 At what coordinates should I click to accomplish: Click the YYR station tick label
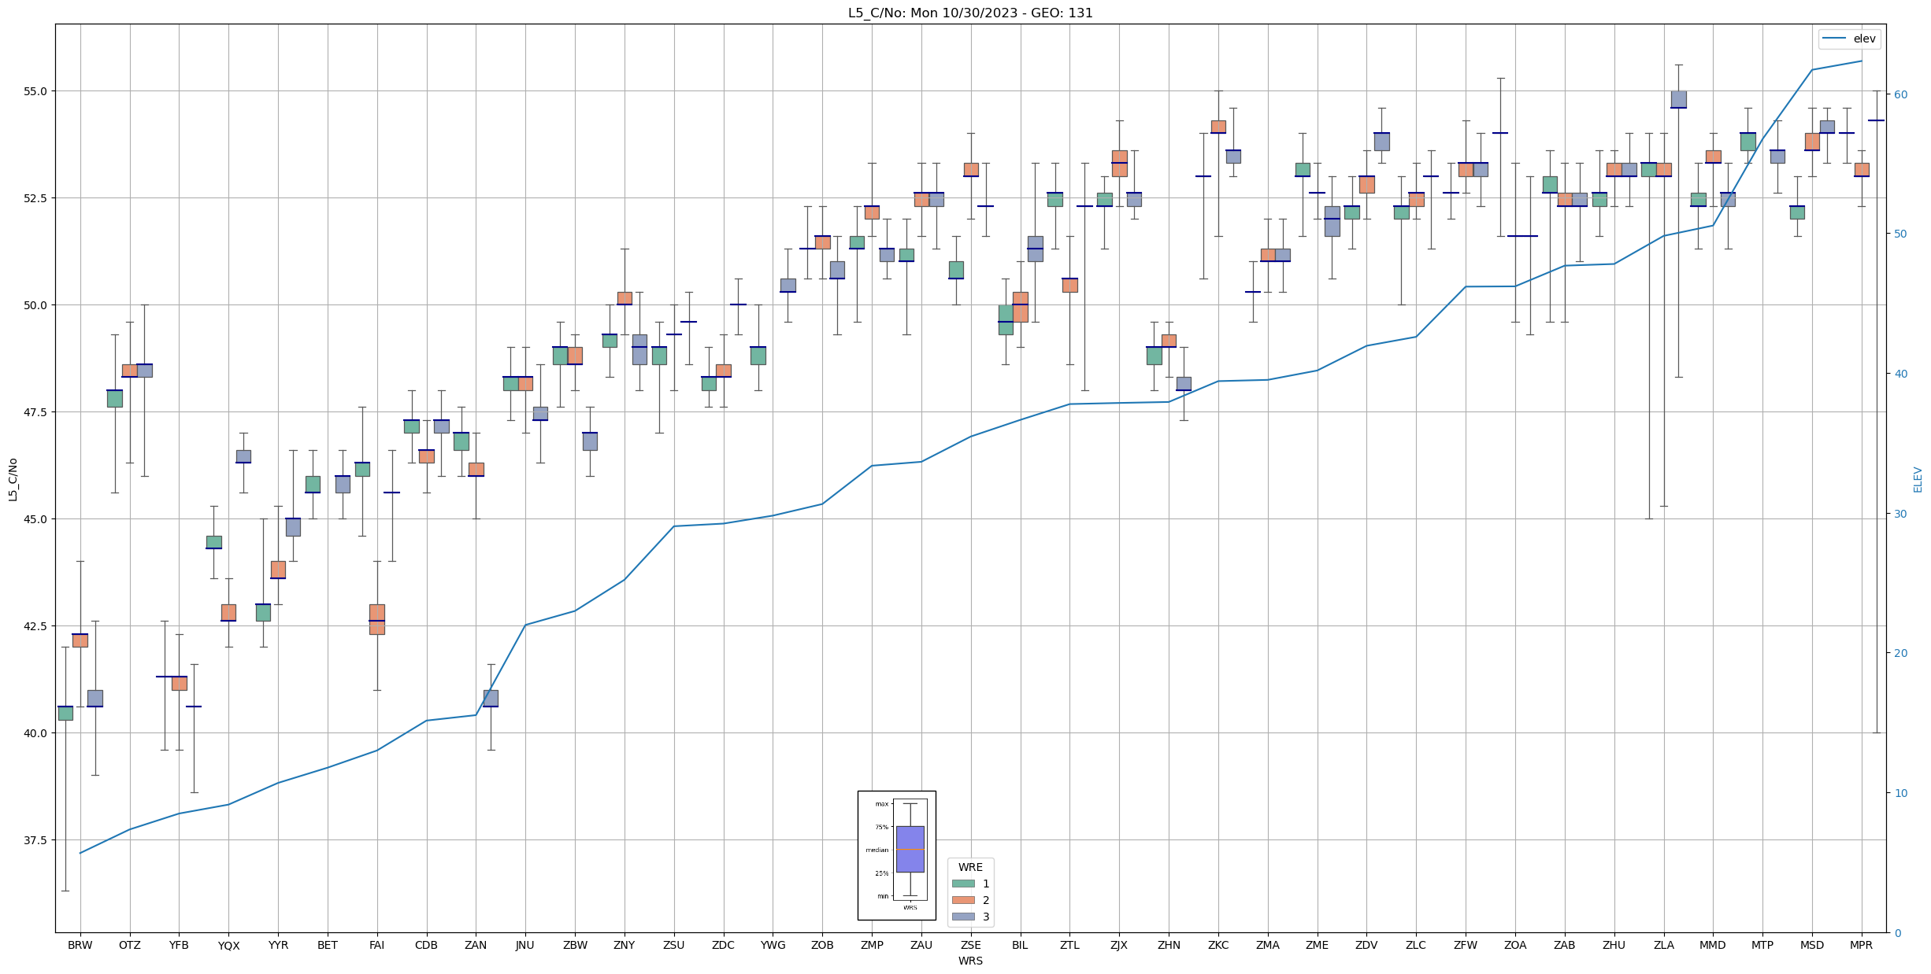click(278, 945)
